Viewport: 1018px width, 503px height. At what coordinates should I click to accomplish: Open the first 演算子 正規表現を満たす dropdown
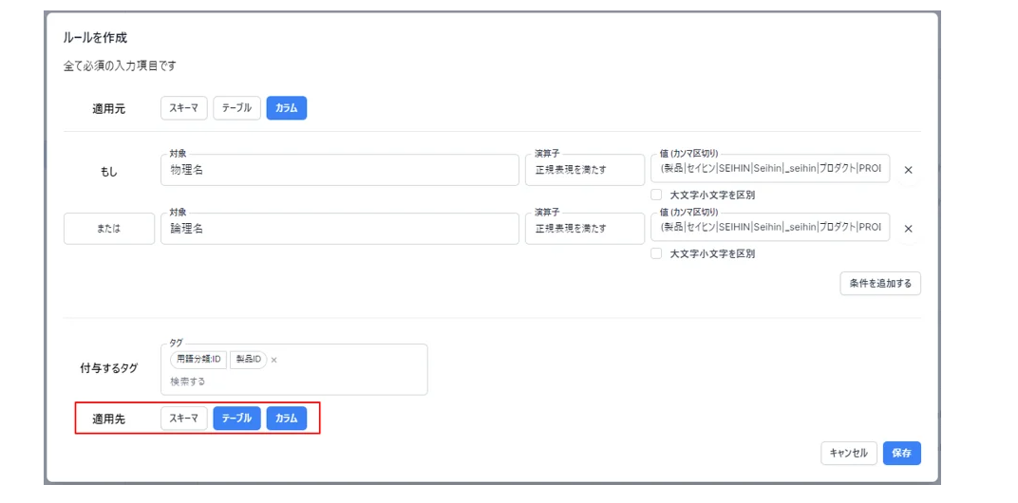click(585, 170)
